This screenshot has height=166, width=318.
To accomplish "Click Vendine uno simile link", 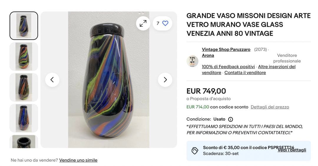I will coord(78,160).
